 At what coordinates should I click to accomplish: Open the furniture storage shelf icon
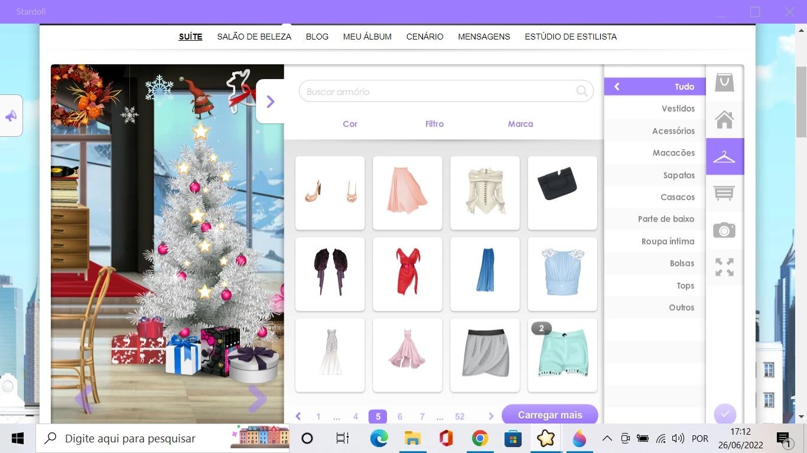(x=724, y=193)
